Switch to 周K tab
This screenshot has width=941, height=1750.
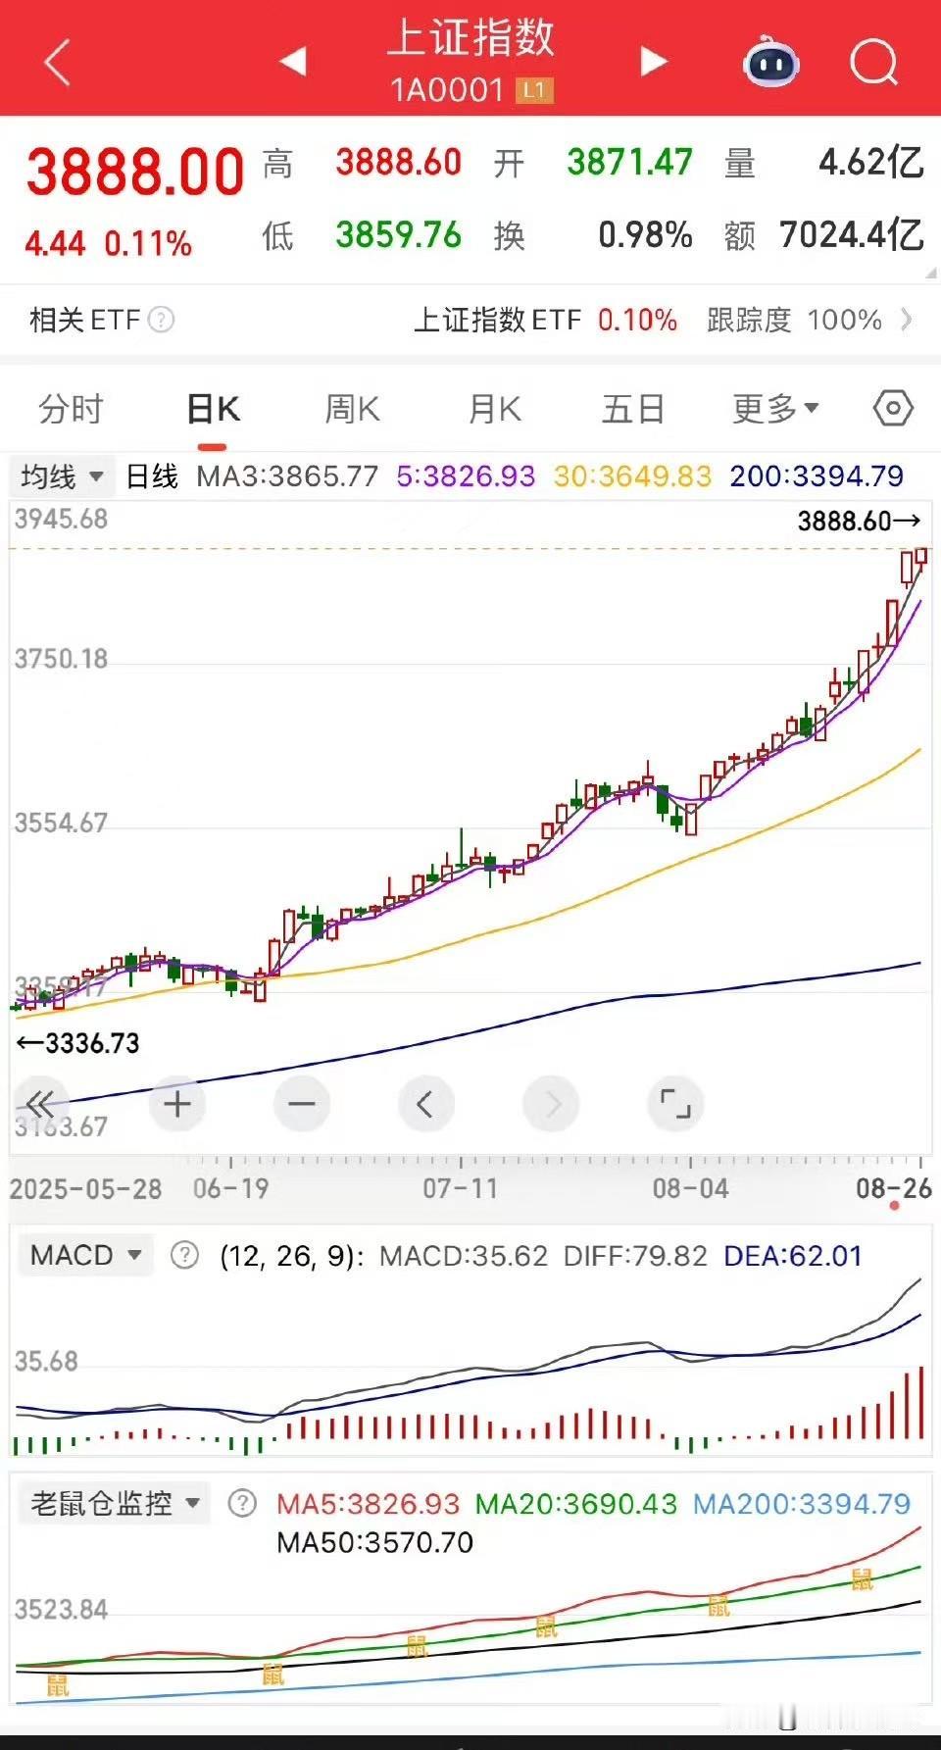[352, 409]
